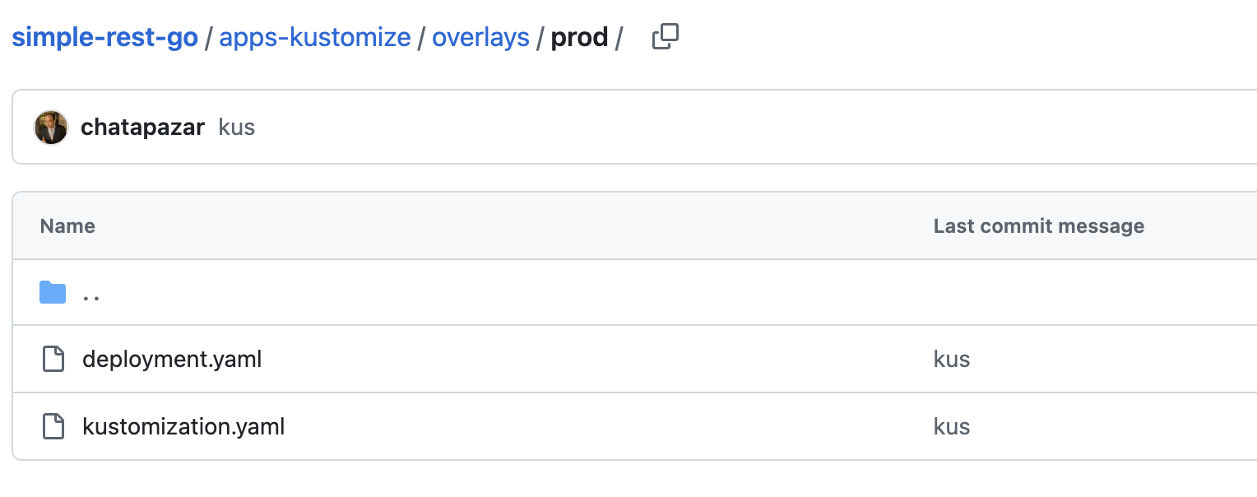The height and width of the screenshot is (497, 1257).
Task: Open chatapazar's profile avatar
Action: tap(51, 128)
